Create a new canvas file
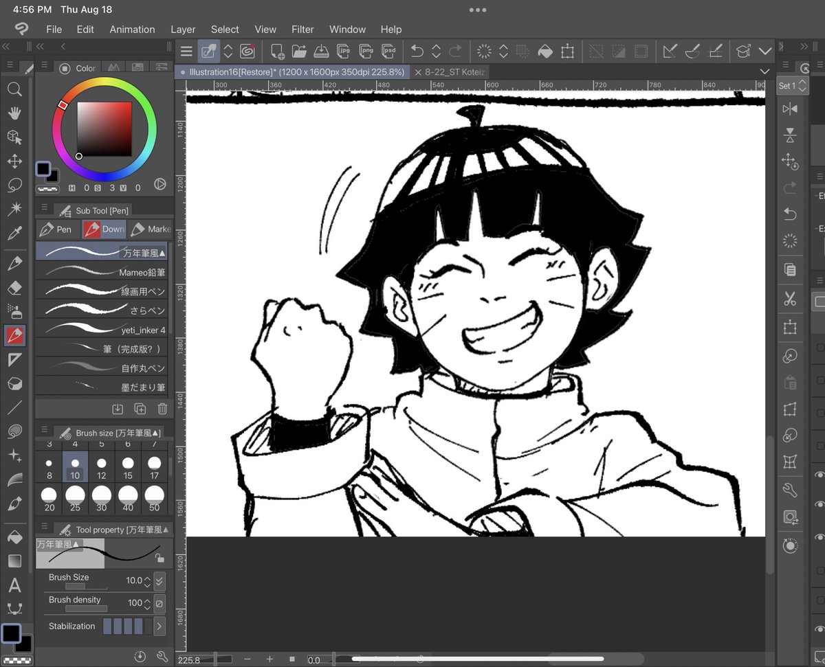This screenshot has width=825, height=667. click(277, 52)
